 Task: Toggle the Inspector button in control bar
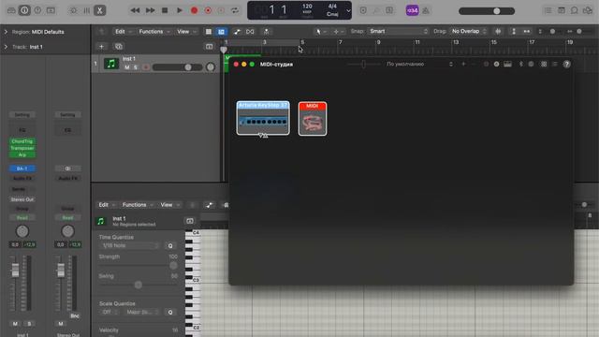point(24,10)
